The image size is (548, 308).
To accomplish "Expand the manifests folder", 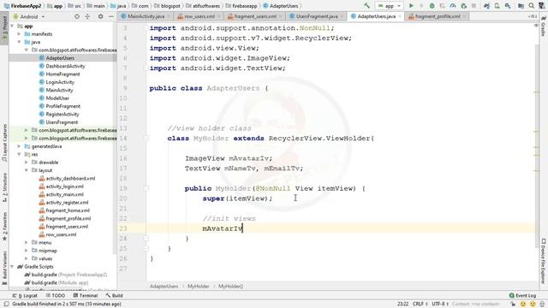I will 19,34.
